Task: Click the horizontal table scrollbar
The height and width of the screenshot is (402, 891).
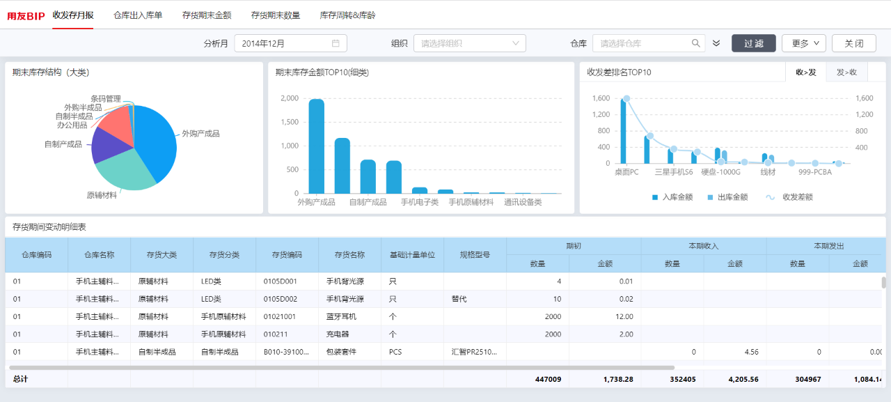Action: tap(342, 367)
